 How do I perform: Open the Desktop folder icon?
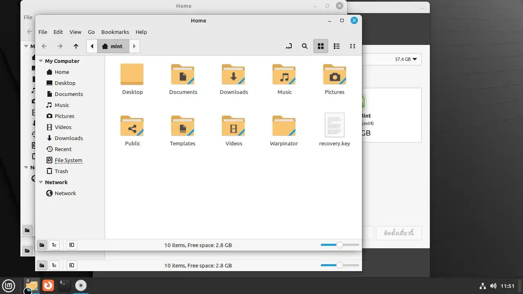[x=132, y=74]
